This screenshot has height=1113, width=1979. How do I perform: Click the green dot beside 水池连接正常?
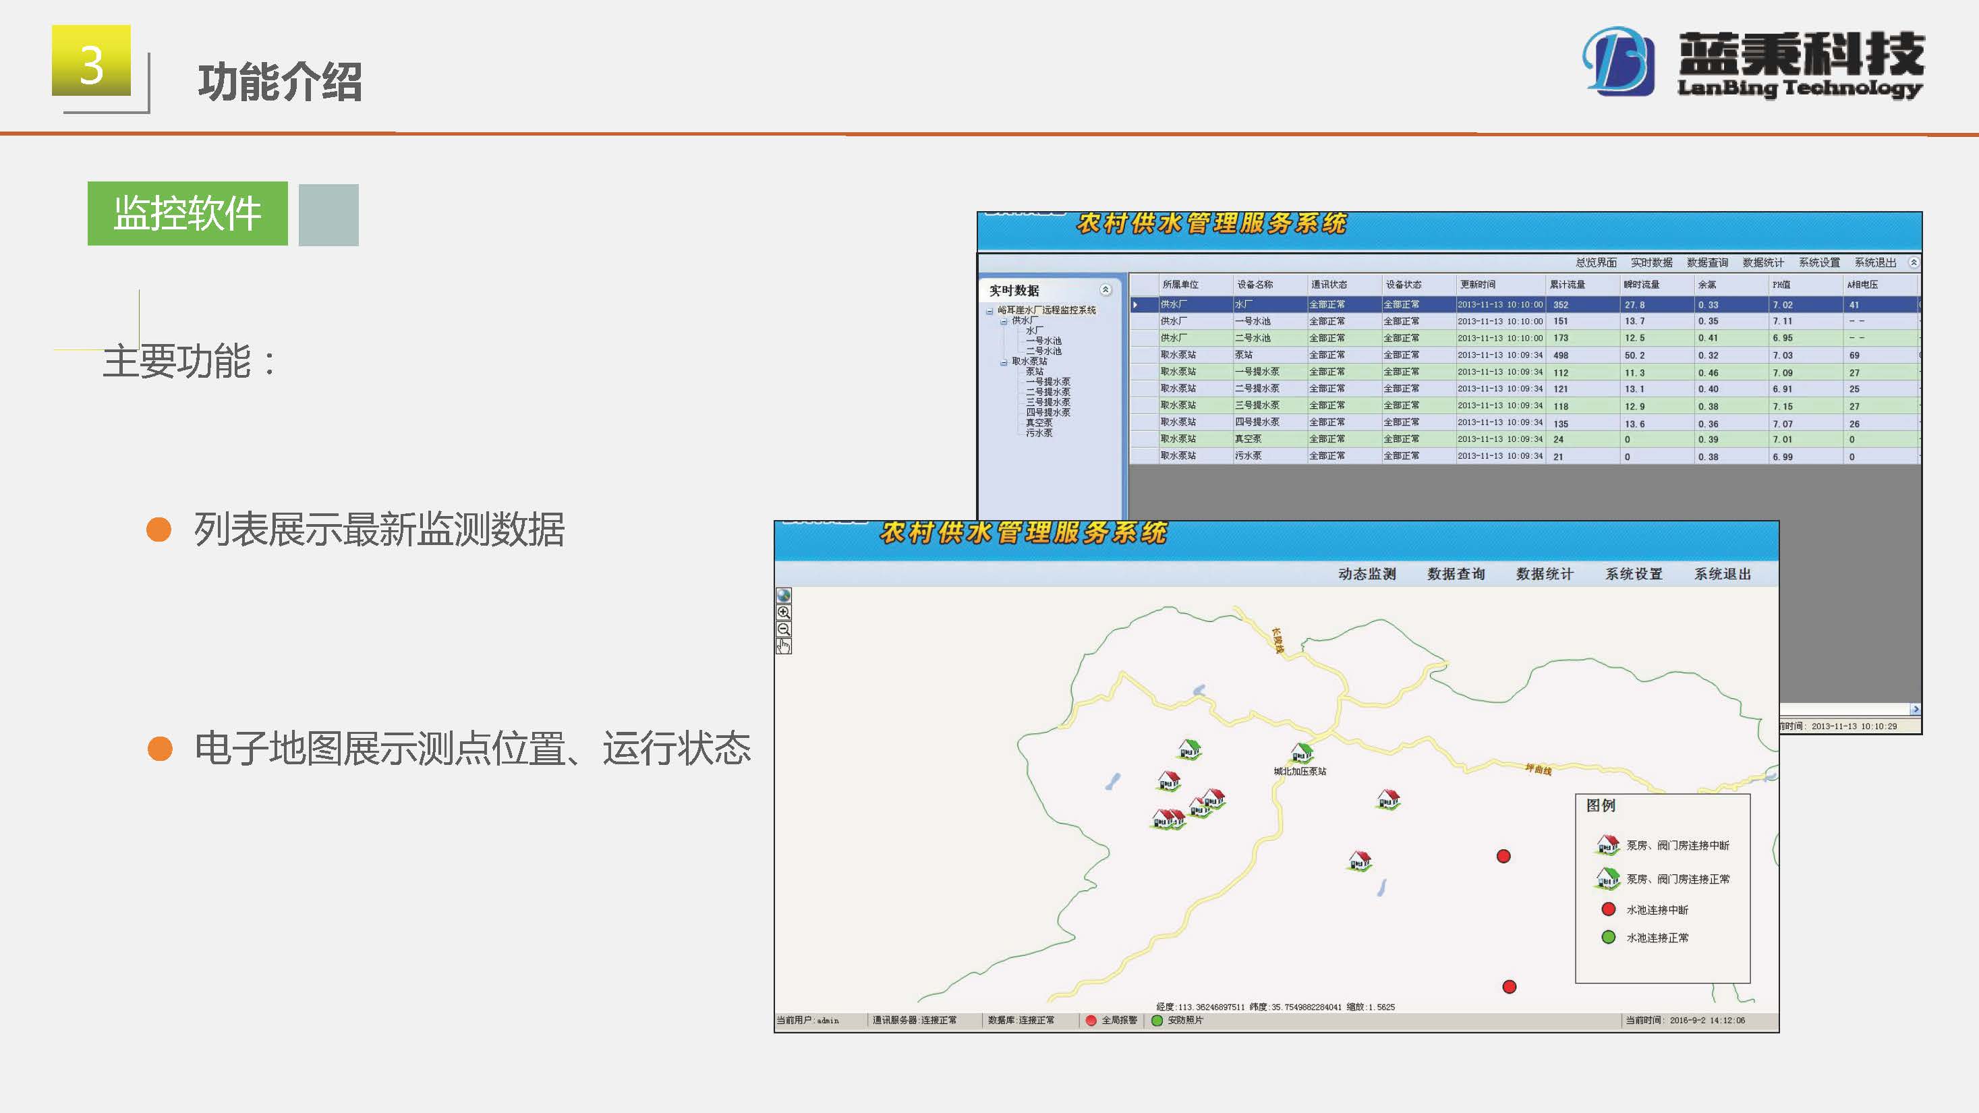pos(1608,937)
